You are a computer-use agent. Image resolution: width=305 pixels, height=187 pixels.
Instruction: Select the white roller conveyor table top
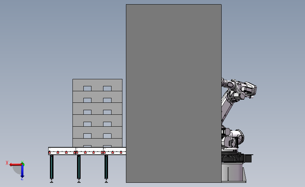[87, 151]
